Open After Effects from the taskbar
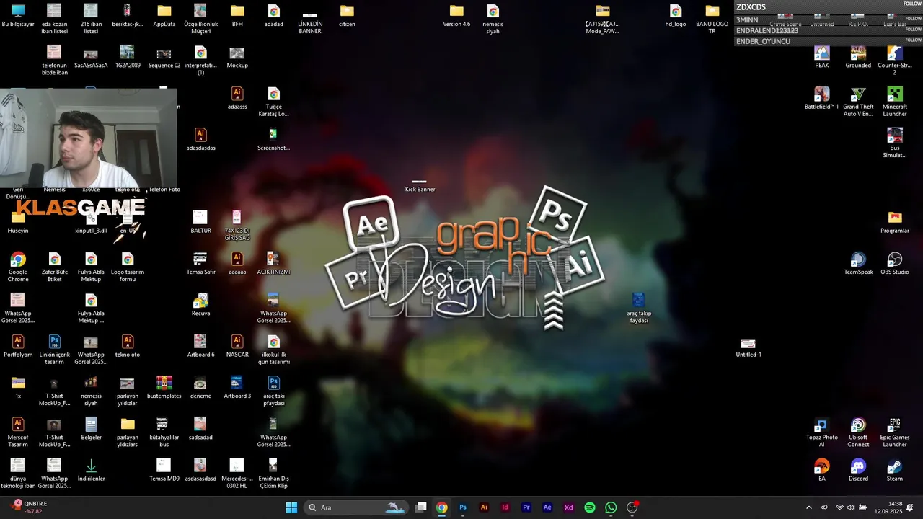The image size is (923, 519). (547, 507)
